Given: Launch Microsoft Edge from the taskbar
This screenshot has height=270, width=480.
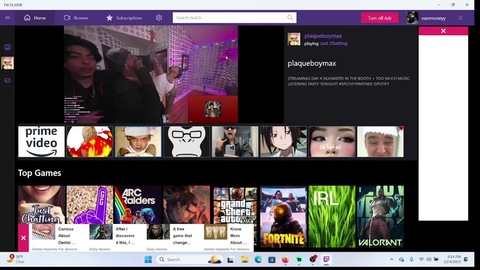Looking at the screenshot, I should tap(258, 259).
